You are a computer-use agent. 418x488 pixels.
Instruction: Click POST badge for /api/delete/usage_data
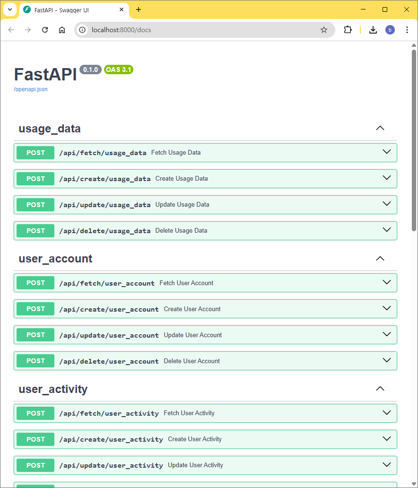click(x=35, y=231)
